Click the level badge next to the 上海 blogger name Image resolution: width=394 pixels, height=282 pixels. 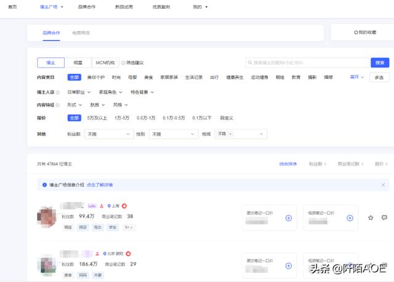[92, 206]
